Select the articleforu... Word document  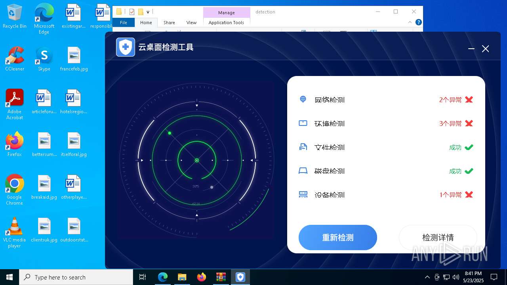coord(44,102)
